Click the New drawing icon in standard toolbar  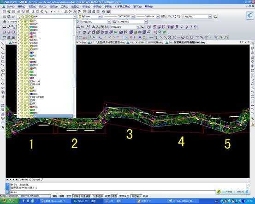click(x=5, y=12)
